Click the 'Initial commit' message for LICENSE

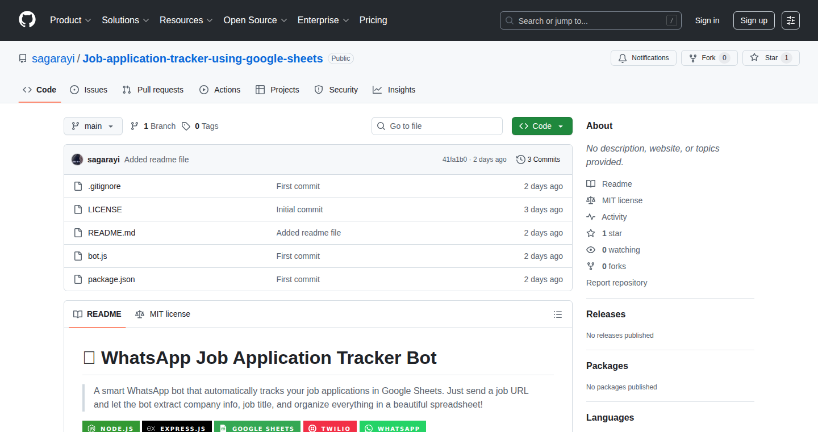coord(299,209)
